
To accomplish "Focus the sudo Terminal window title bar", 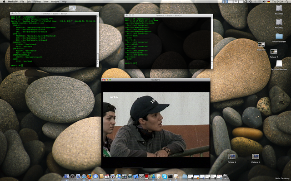I will click(55, 14).
